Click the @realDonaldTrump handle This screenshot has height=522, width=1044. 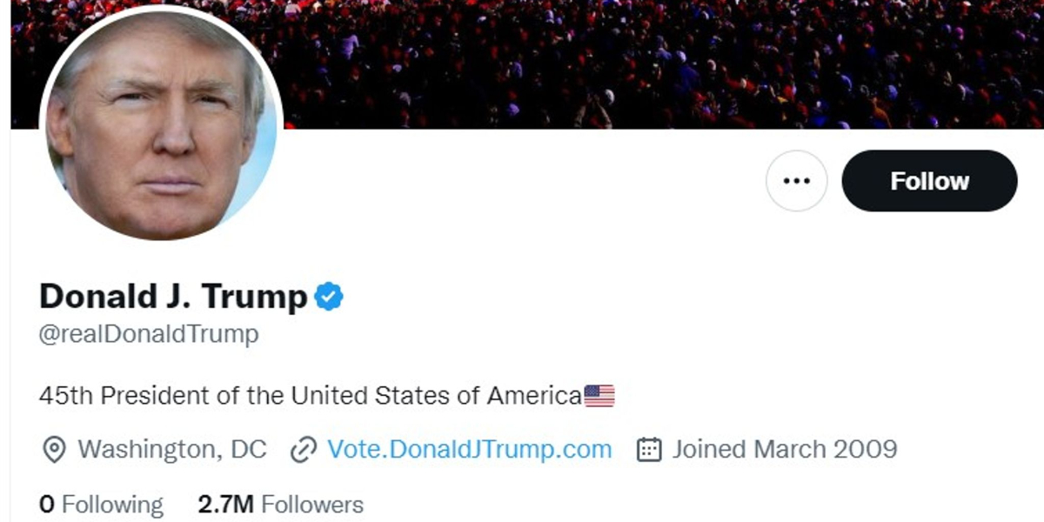click(x=149, y=334)
